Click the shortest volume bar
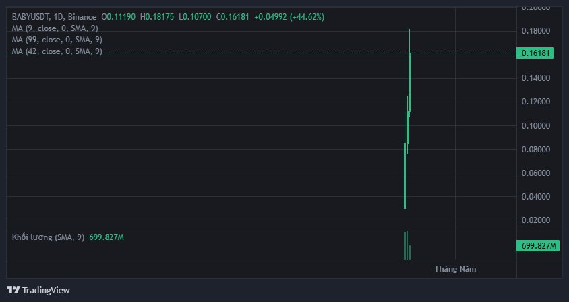This screenshot has width=569, height=302. click(x=410, y=252)
